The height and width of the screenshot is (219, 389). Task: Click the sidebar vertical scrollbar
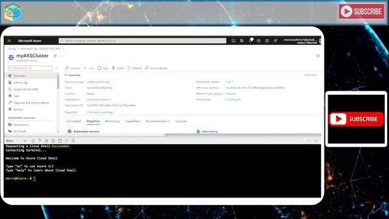click(58, 82)
